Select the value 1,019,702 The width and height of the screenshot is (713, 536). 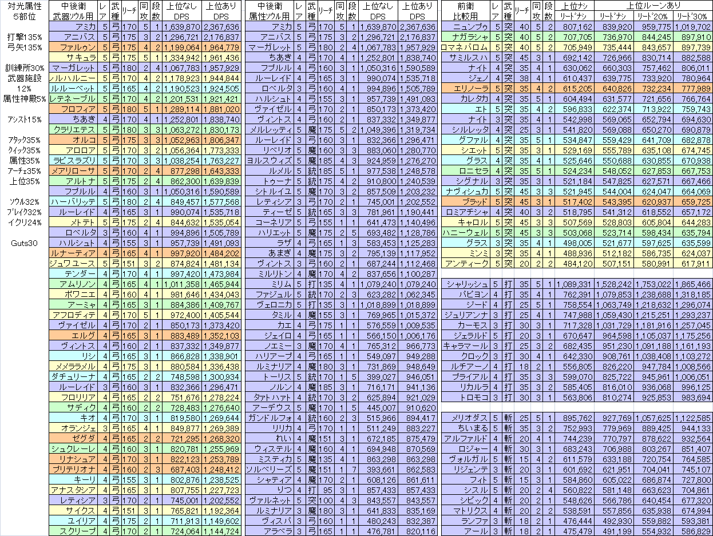coord(693,27)
